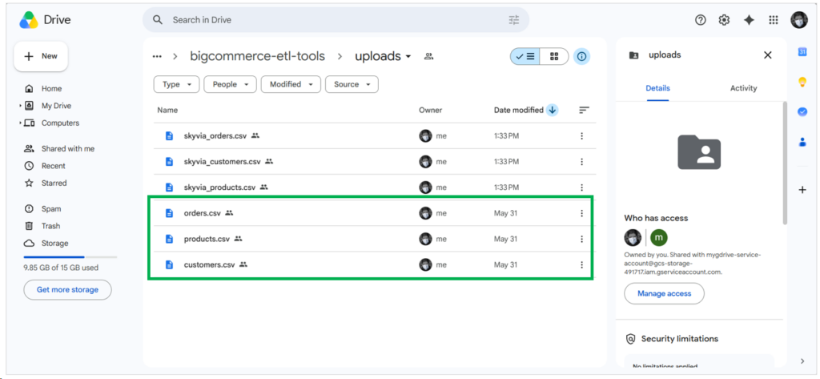Open the Settings gear icon
Screen dimensions: 820x379
[x=724, y=20]
